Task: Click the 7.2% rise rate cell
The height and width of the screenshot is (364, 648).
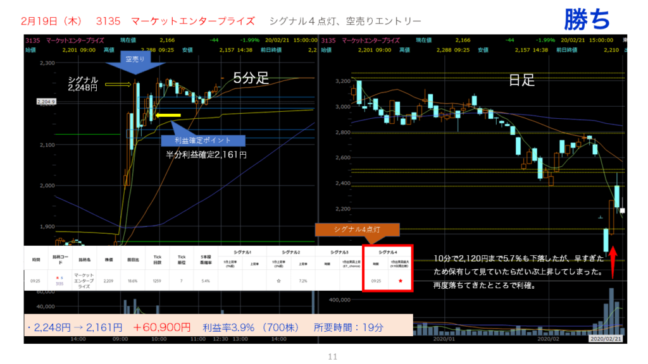Action: coord(303,281)
